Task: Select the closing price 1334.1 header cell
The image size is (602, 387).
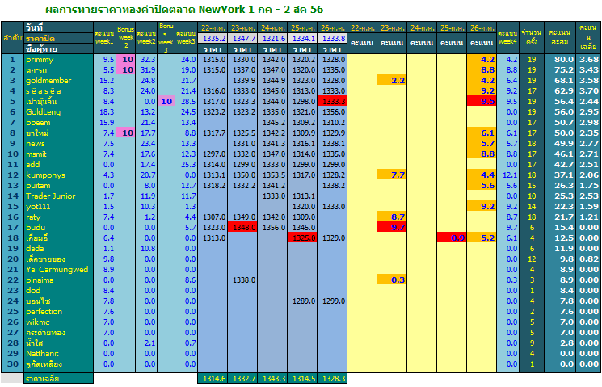Action: (x=303, y=39)
